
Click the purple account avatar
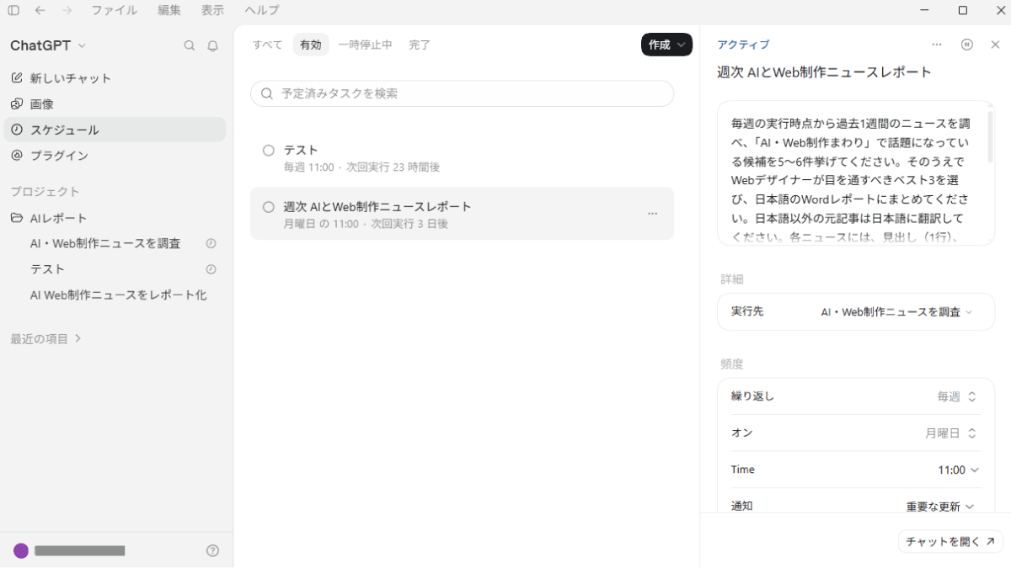point(21,550)
